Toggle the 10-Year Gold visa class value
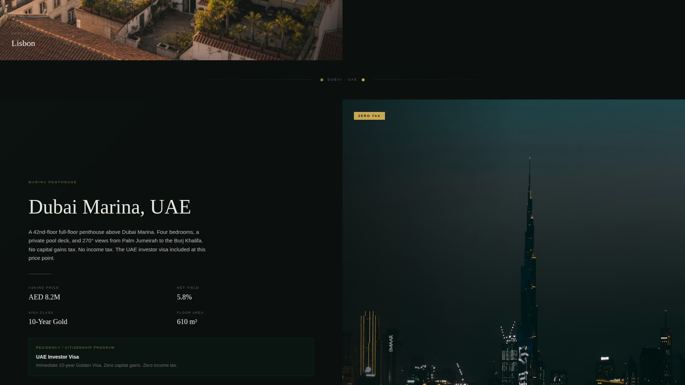This screenshot has width=685, height=385. [48, 322]
